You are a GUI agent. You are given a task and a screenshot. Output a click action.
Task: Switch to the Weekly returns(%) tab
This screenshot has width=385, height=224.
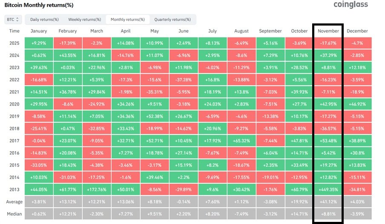click(x=84, y=20)
